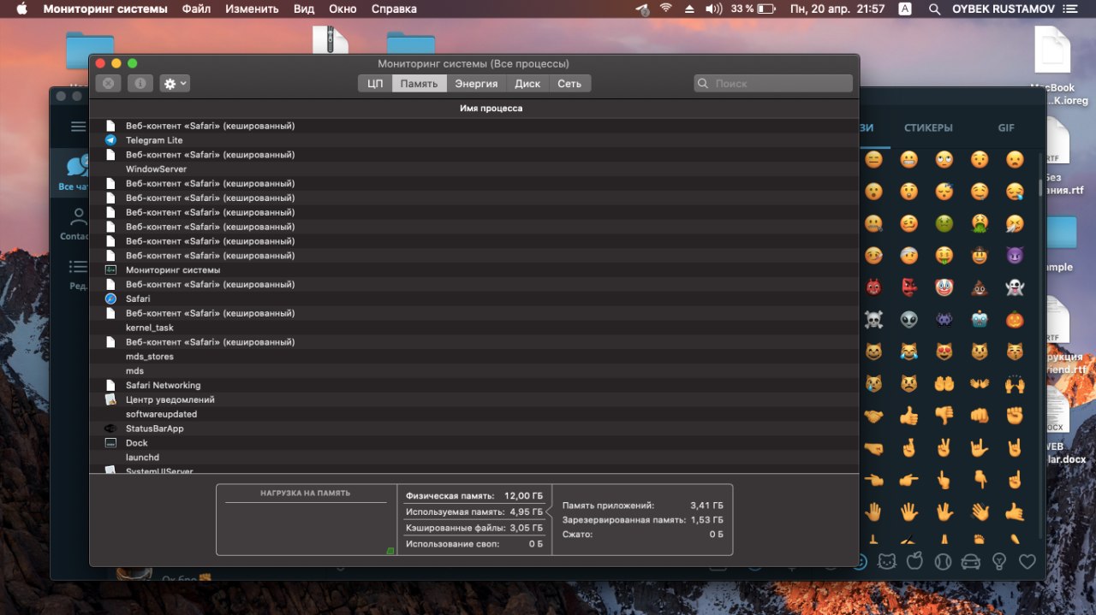Open the Справка menu

394,9
